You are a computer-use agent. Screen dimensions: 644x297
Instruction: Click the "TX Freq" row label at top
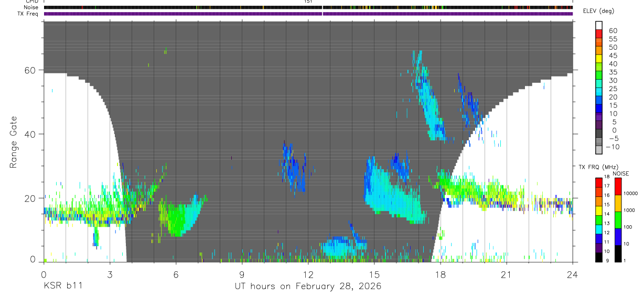click(28, 14)
